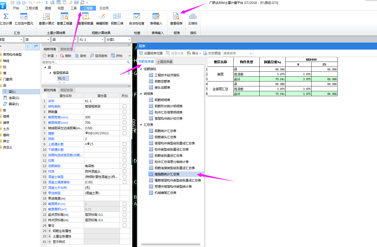Tick 附加 checkbox for 截面宽度(mm)
This screenshot has height=247, width=377.
pos(125,117)
